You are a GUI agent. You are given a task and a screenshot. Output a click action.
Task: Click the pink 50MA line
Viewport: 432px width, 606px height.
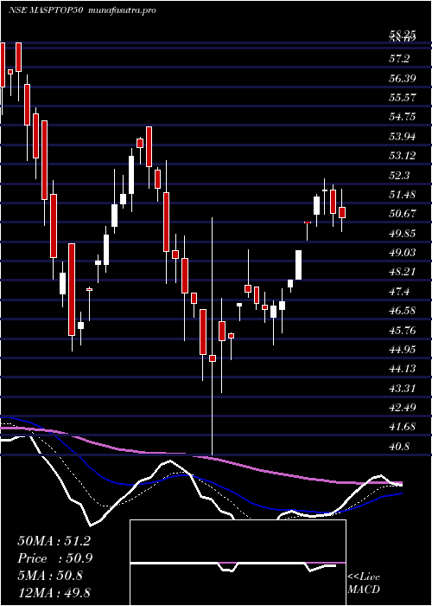pyautogui.click(x=200, y=458)
